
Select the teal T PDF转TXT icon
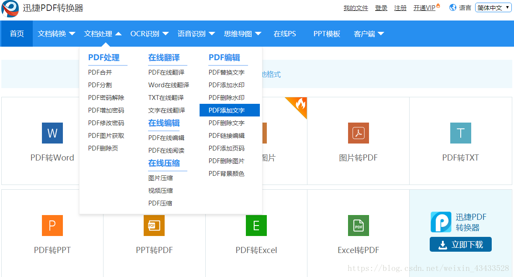click(x=461, y=133)
